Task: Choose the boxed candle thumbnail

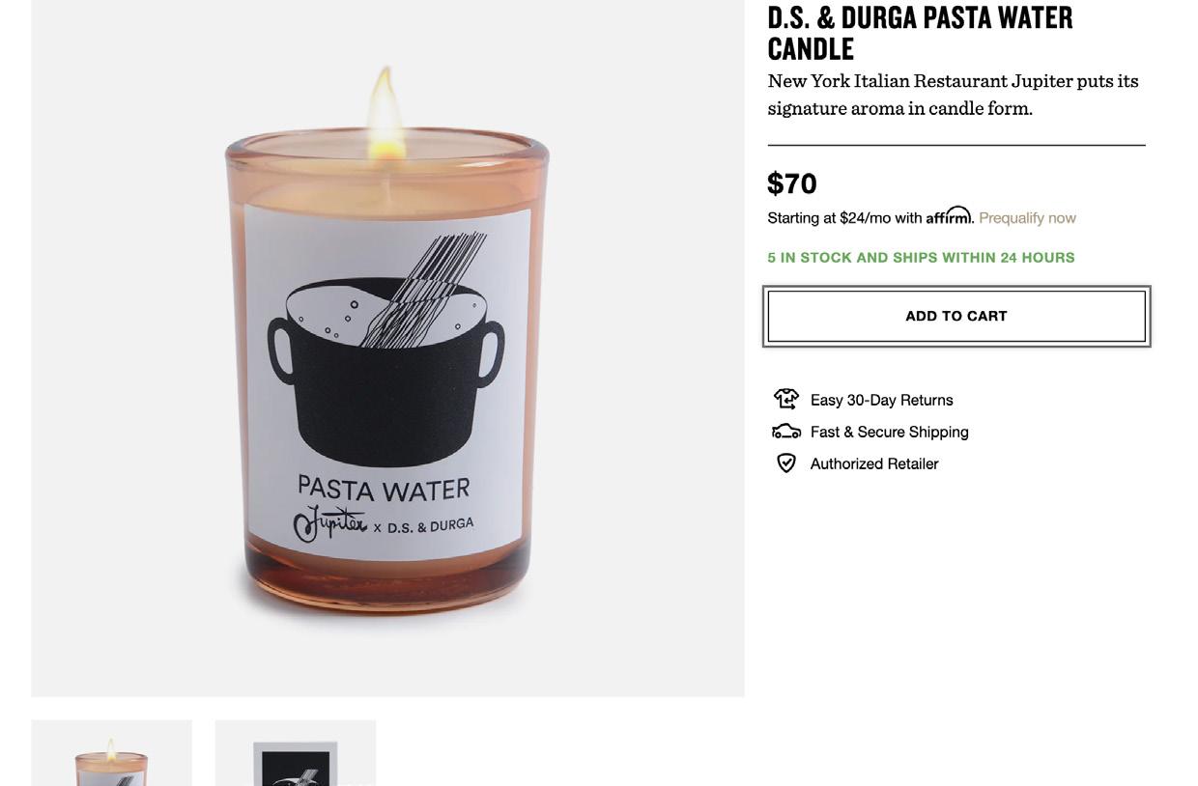Action: (x=296, y=753)
